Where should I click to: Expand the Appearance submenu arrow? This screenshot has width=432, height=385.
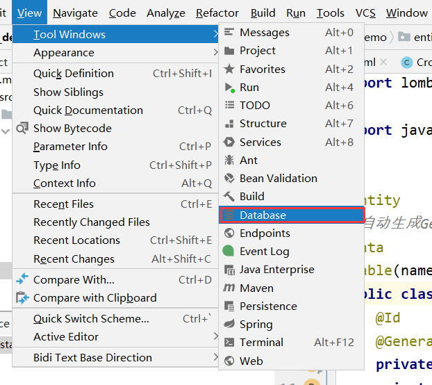pyautogui.click(x=216, y=52)
